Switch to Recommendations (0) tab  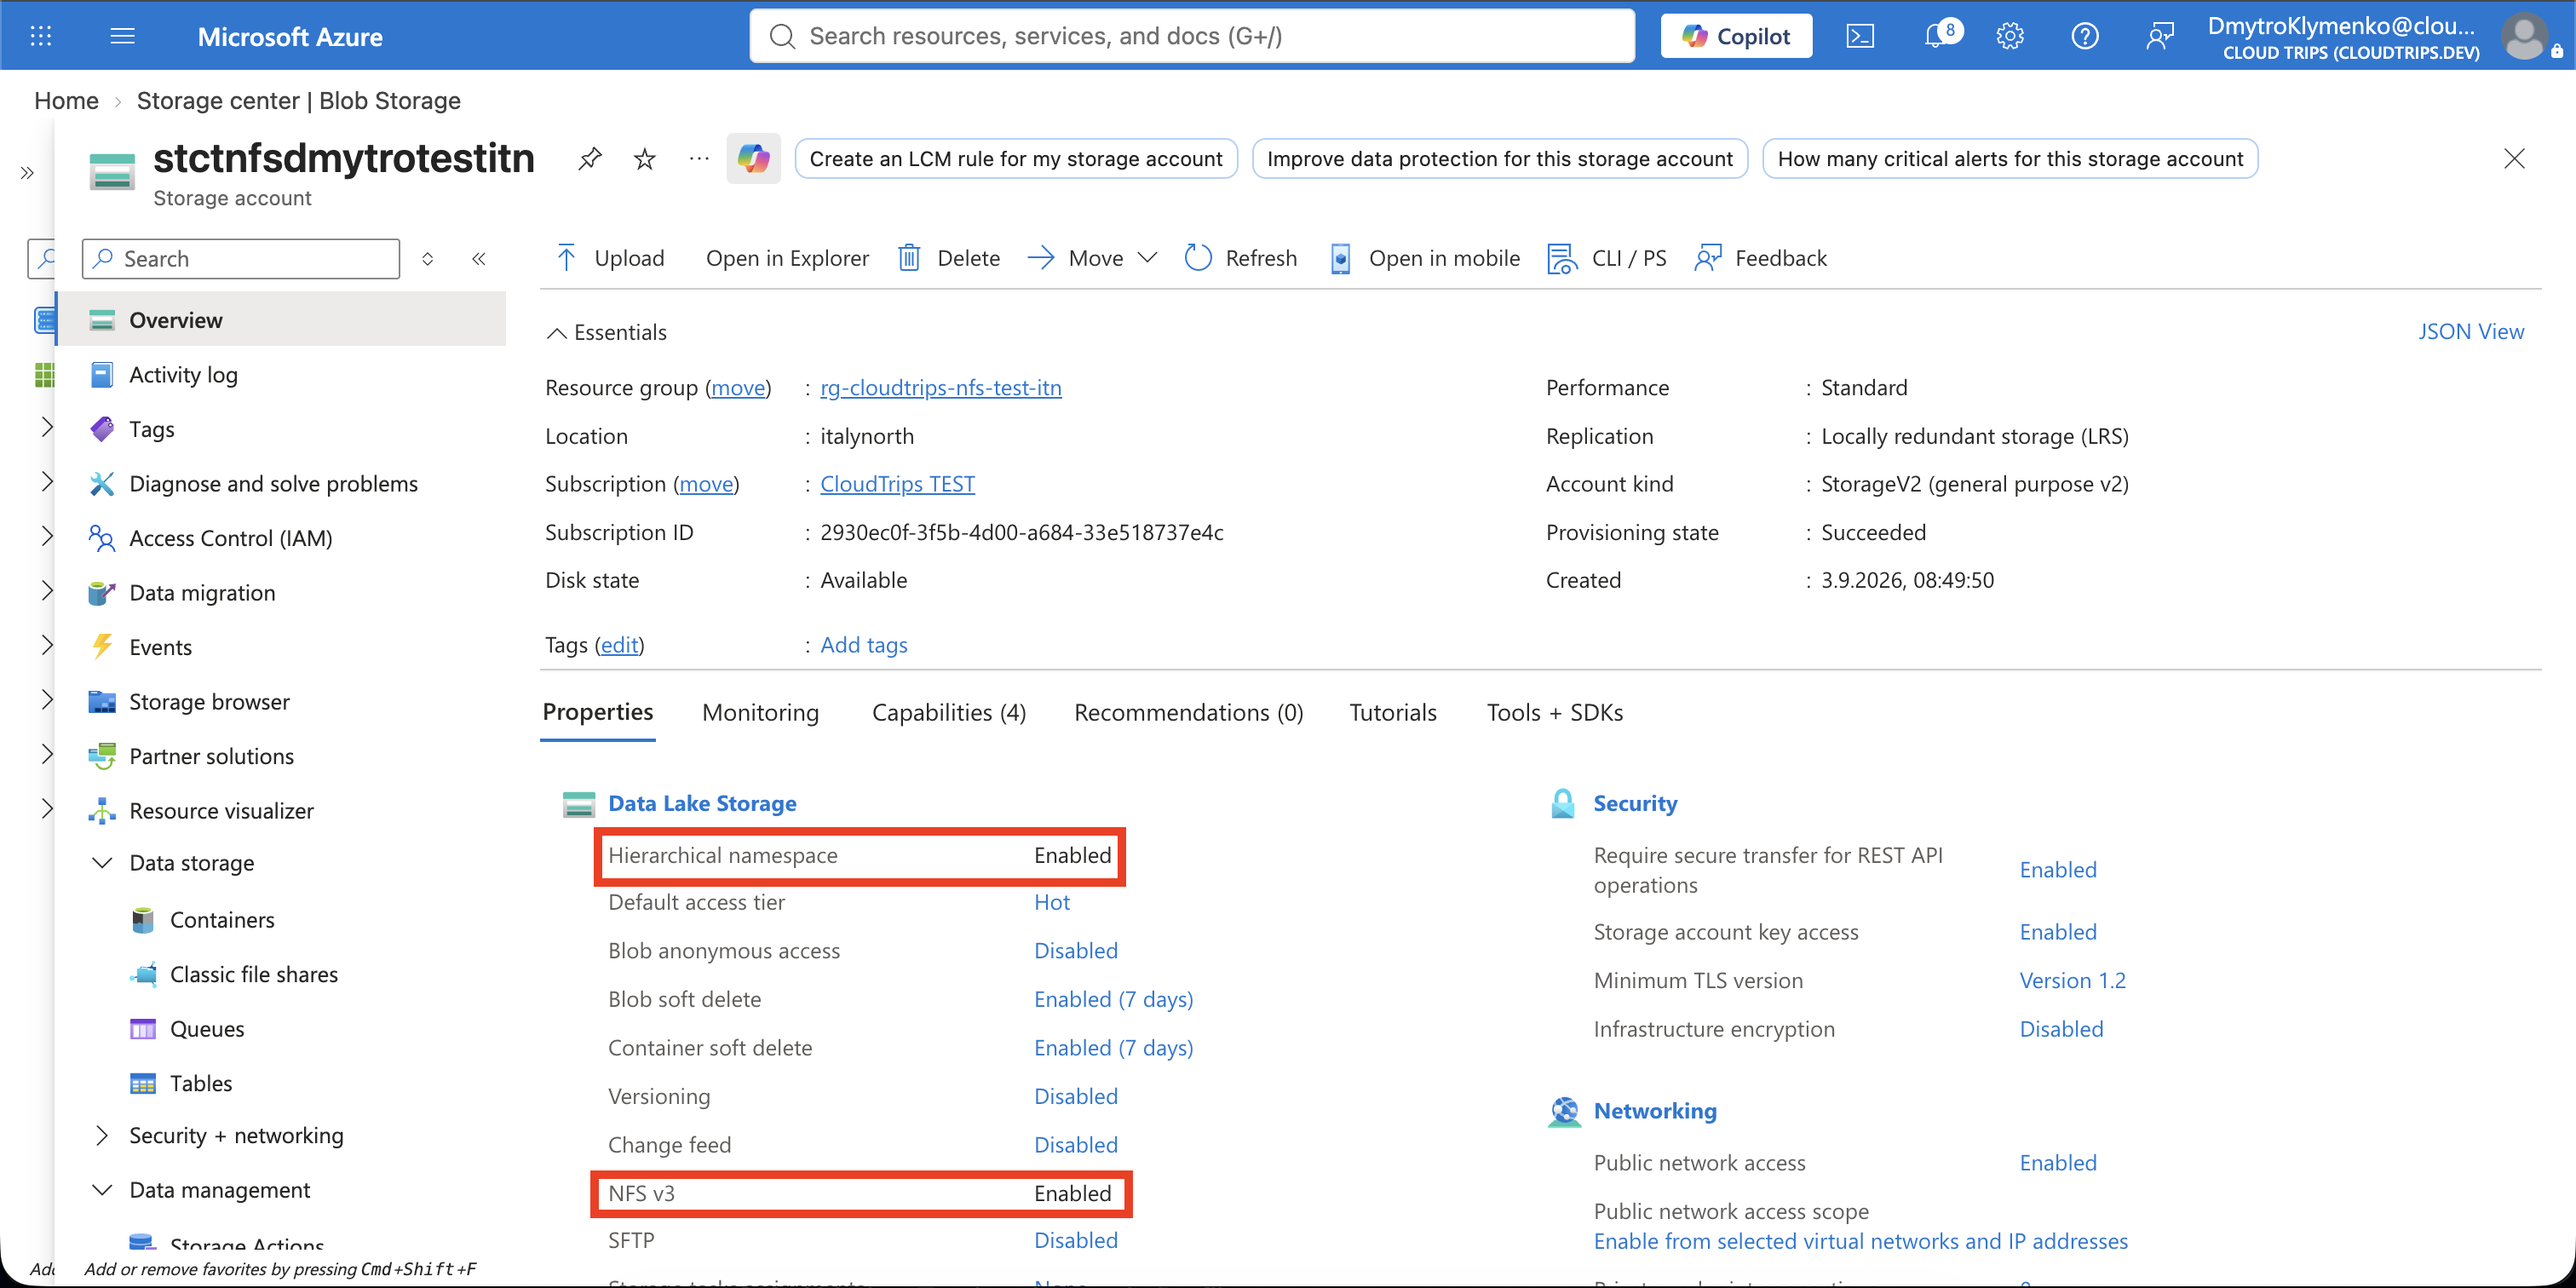[x=1188, y=712]
